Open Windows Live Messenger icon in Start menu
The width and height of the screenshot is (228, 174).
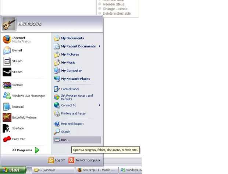[7, 96]
